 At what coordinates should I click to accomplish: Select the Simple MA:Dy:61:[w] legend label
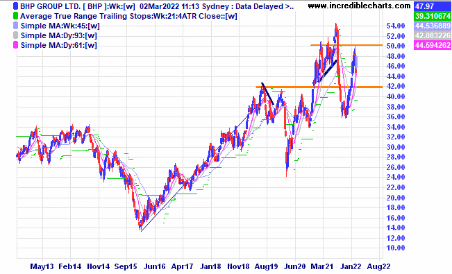tap(59, 45)
